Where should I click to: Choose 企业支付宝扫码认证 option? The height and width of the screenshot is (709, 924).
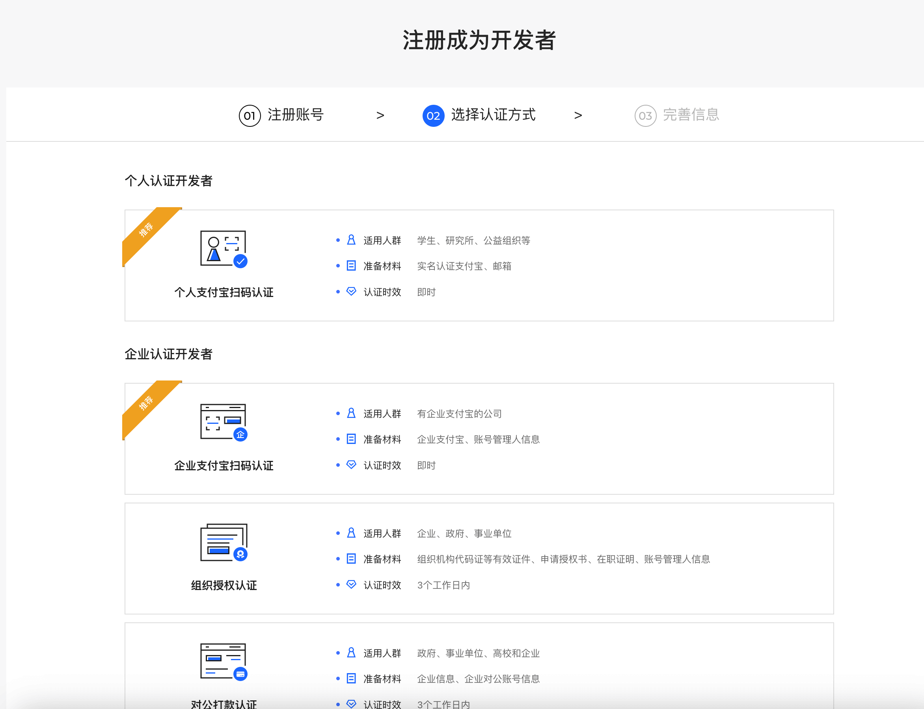click(224, 466)
